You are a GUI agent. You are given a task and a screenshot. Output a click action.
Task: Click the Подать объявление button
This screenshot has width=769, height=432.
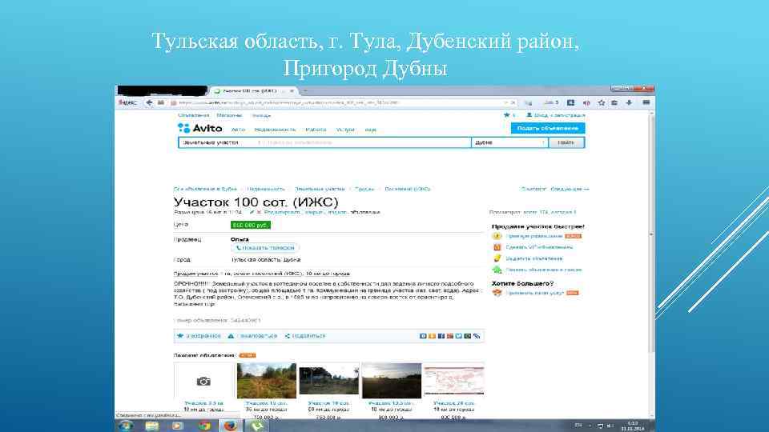(x=548, y=128)
